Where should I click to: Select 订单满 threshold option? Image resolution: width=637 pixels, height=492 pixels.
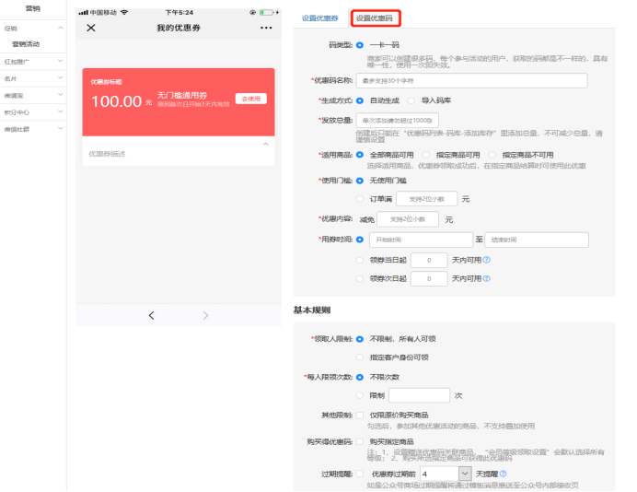pos(360,199)
